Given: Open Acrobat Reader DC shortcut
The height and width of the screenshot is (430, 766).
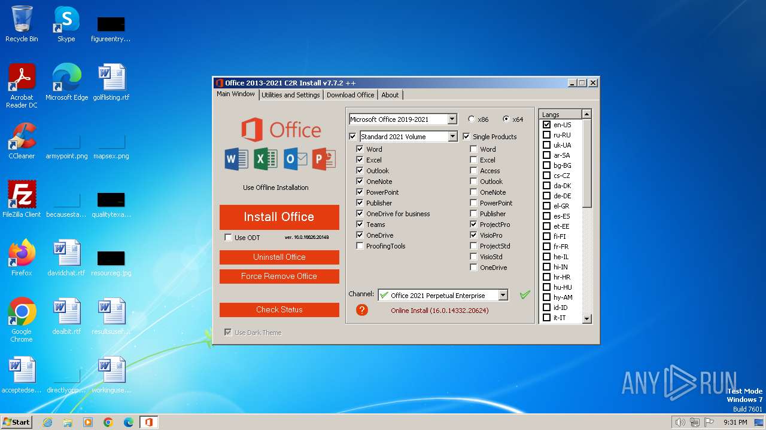Looking at the screenshot, I should 22,86.
